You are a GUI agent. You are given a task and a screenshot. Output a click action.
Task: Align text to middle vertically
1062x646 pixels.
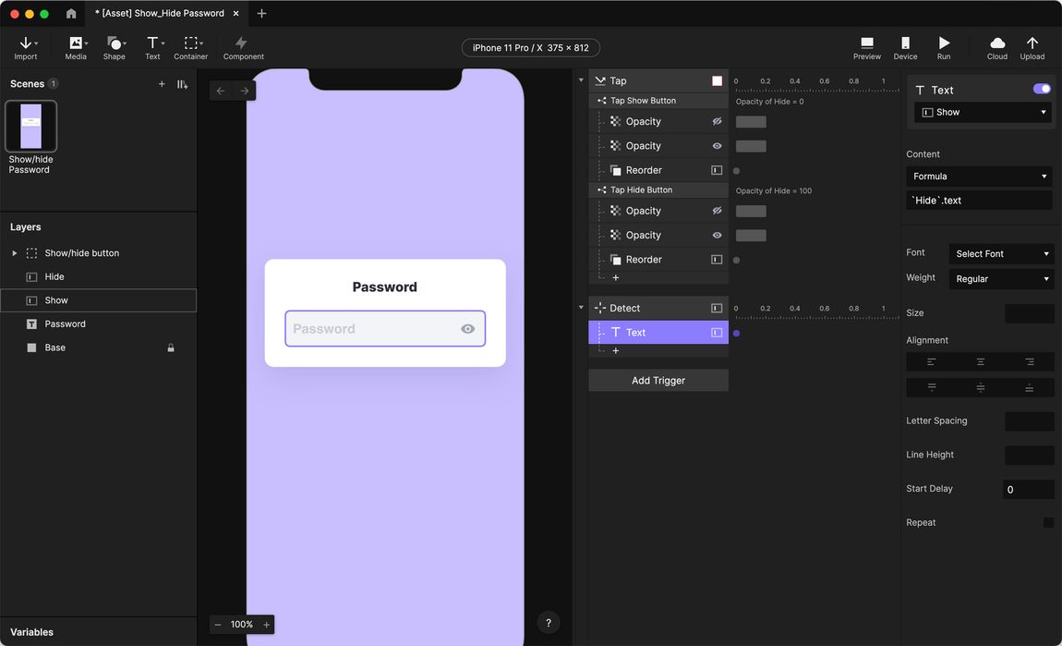click(x=980, y=388)
